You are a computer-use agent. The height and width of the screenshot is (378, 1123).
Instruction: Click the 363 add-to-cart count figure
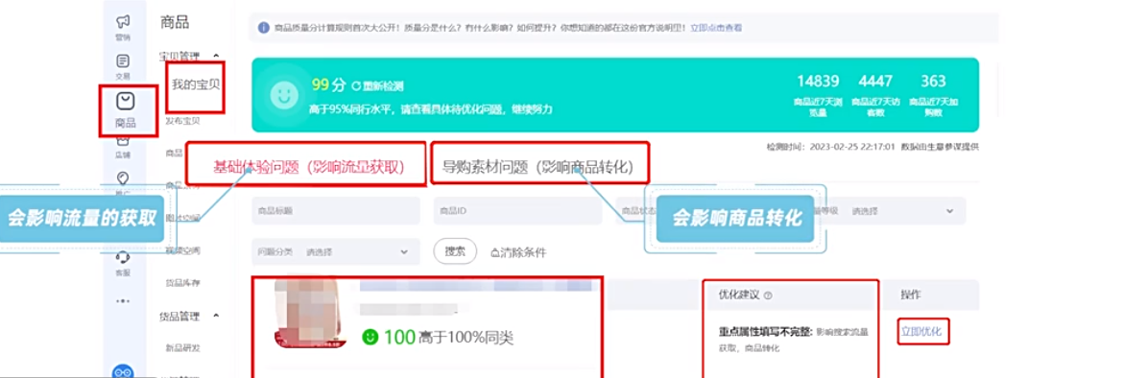(x=933, y=81)
